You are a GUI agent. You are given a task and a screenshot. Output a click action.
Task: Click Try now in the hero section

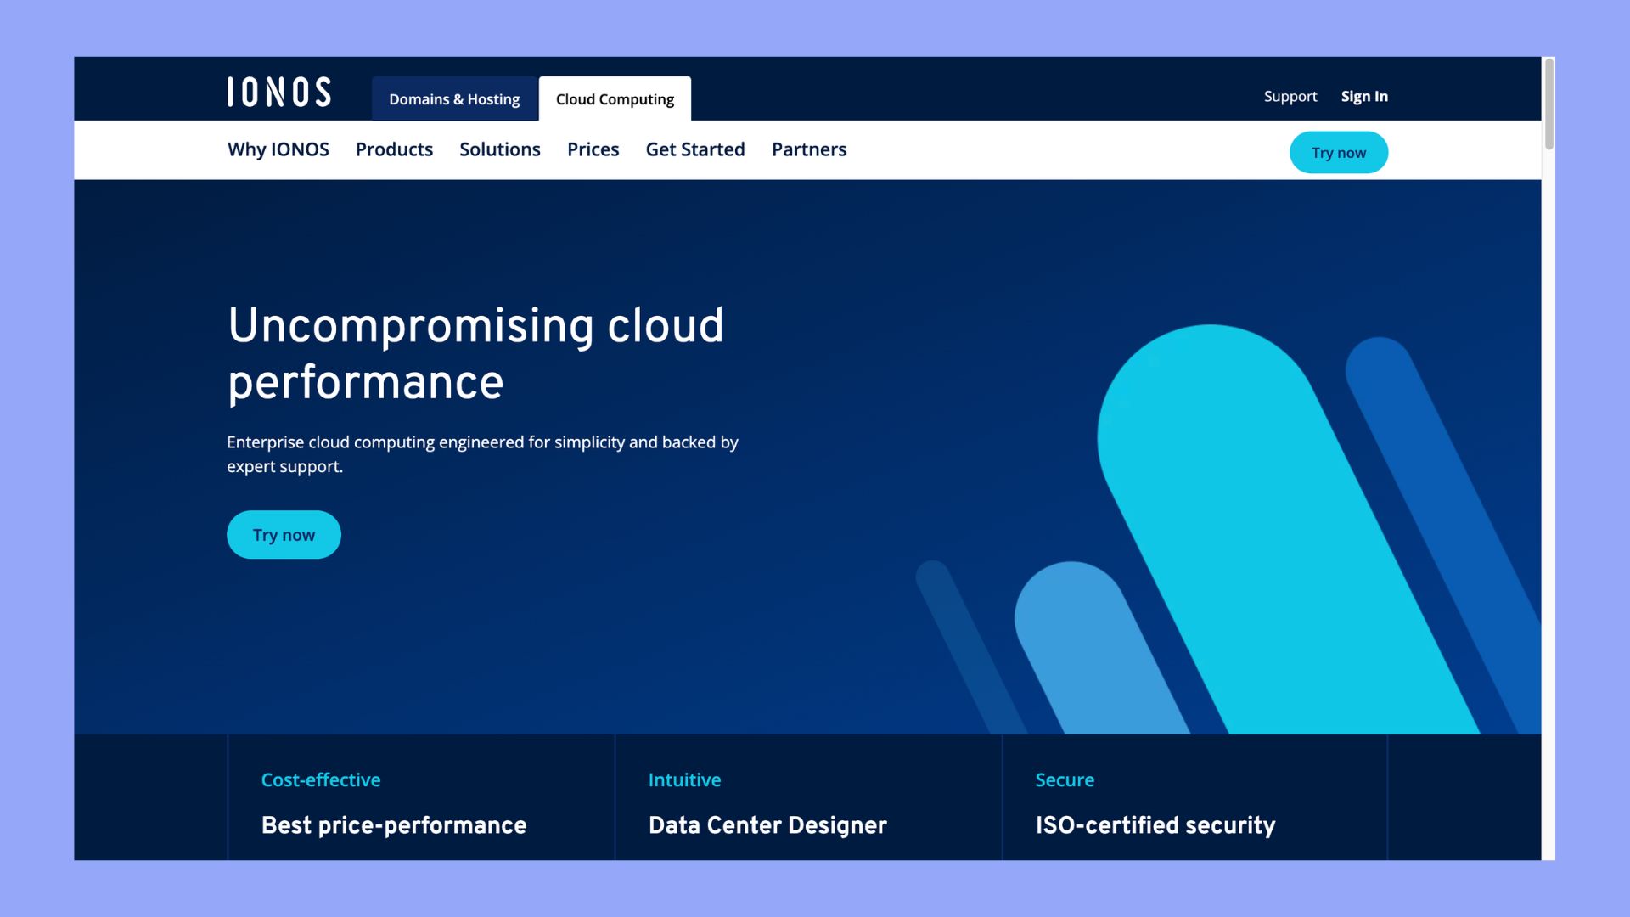coord(284,534)
